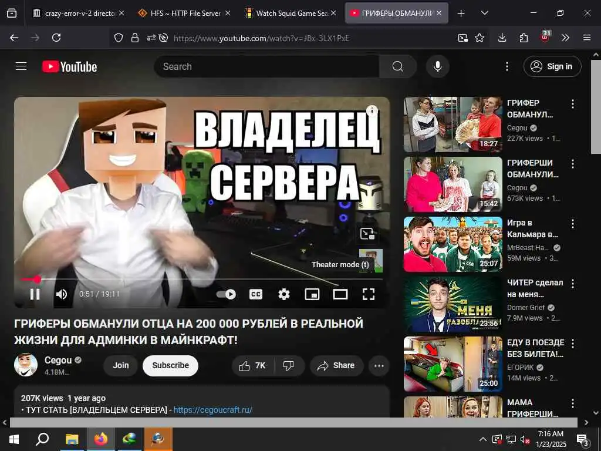List all tabs dropdown arrow
The width and height of the screenshot is (601, 451).
pos(484,13)
